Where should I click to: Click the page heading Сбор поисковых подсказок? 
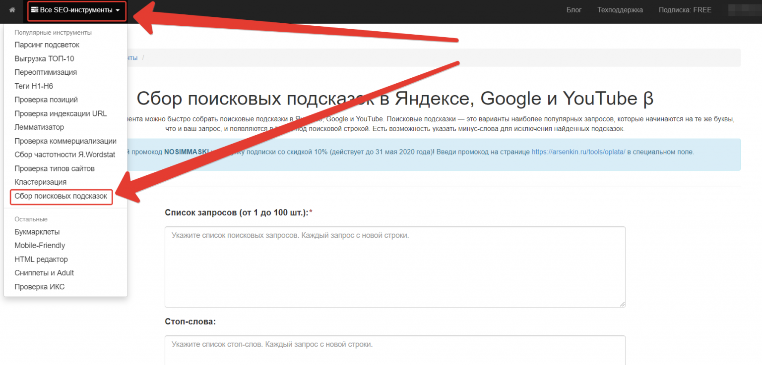[395, 99]
